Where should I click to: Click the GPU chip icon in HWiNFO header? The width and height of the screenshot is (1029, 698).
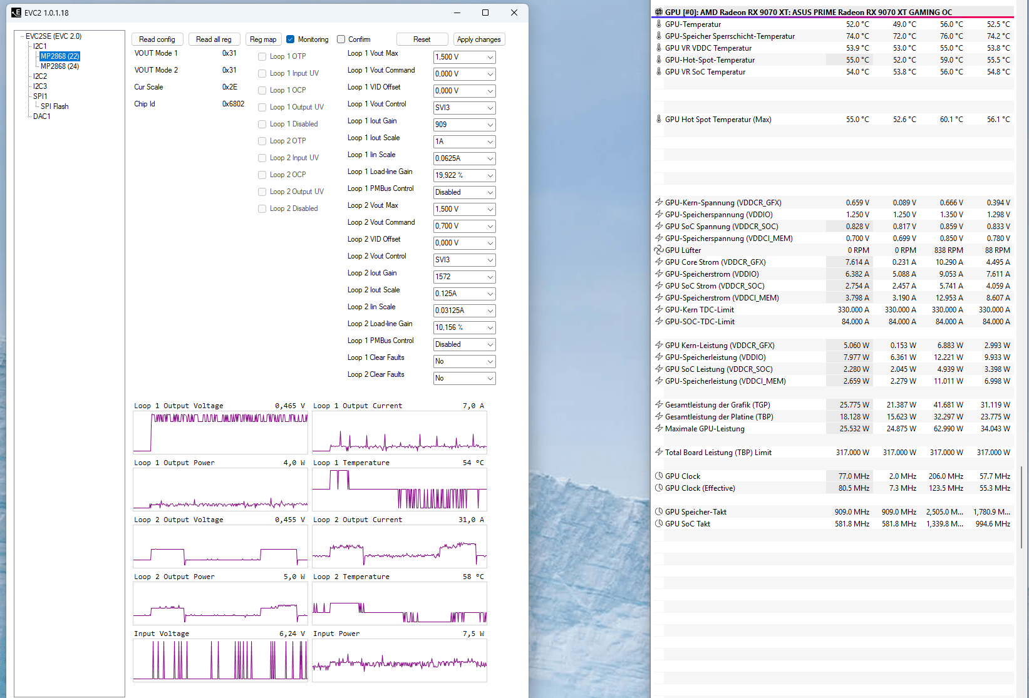coord(659,12)
